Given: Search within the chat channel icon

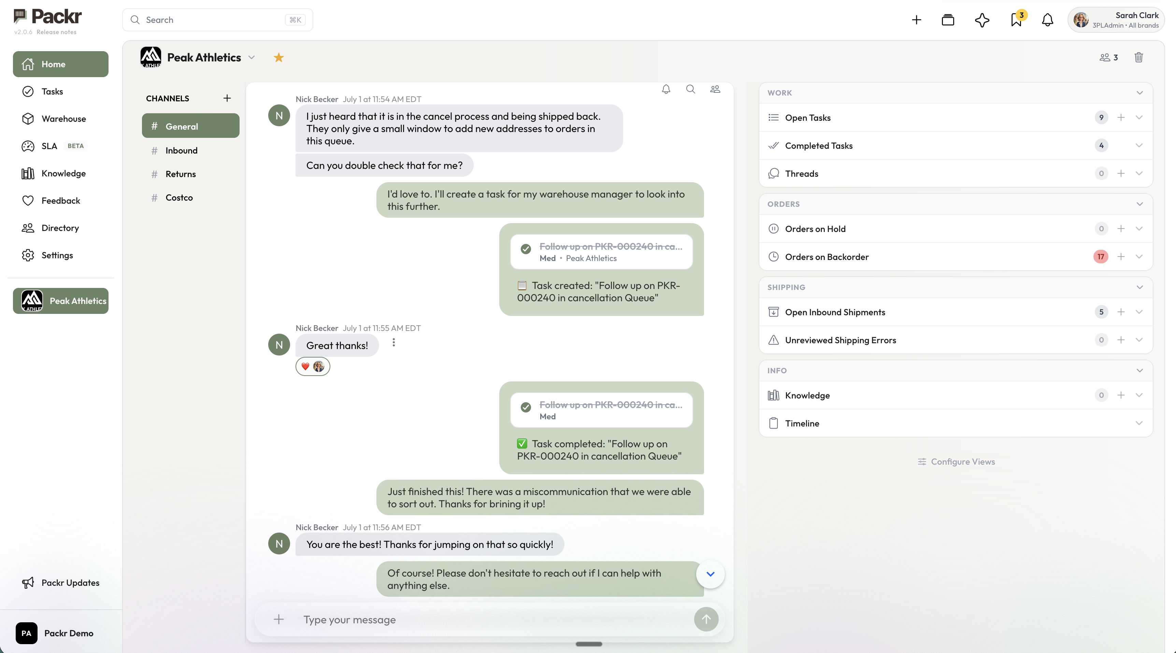Looking at the screenshot, I should pyautogui.click(x=690, y=89).
